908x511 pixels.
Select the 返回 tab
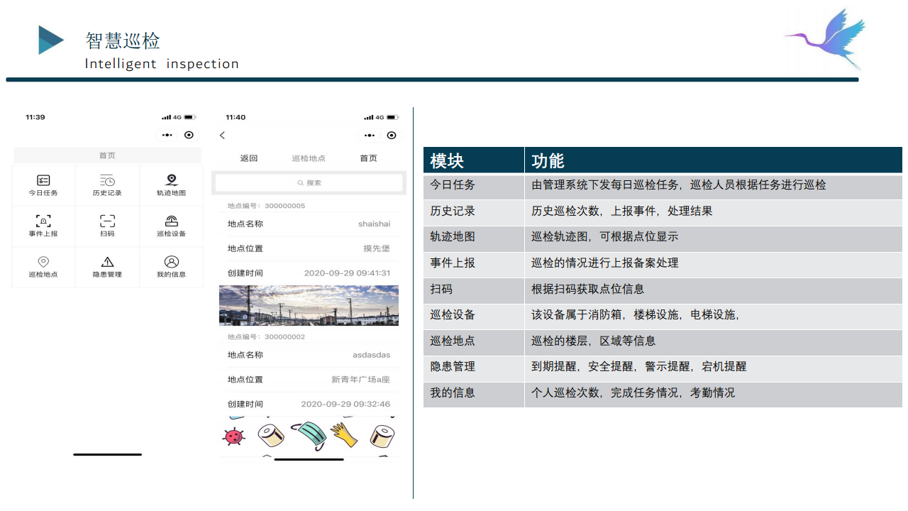(x=249, y=158)
